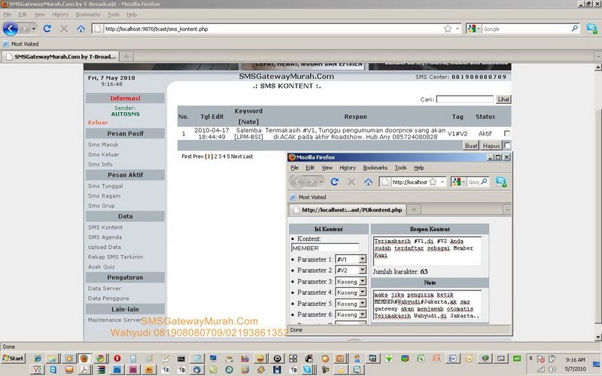The width and height of the screenshot is (602, 376).
Task: Open Edit menu in popup Firefox window
Action: 310,168
